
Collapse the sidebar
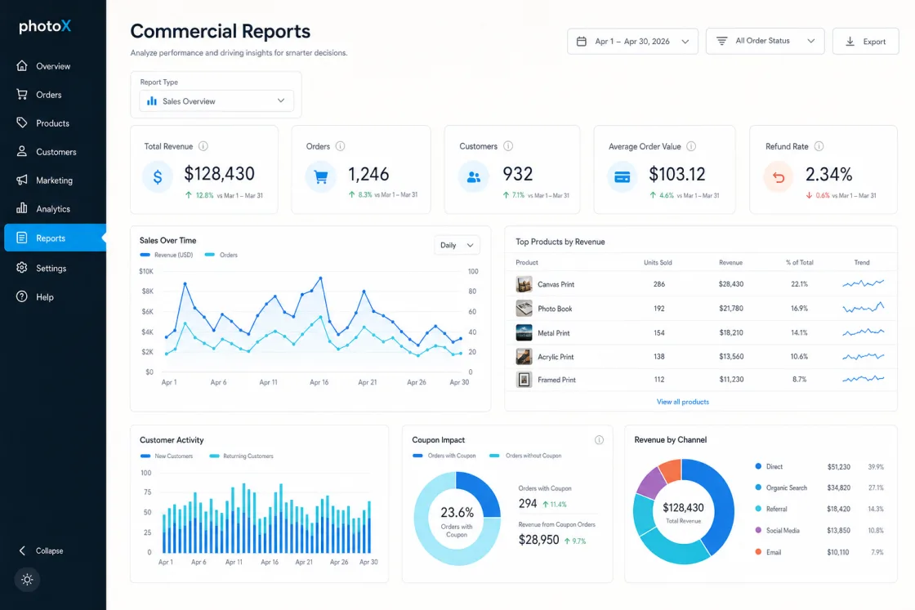click(x=42, y=550)
